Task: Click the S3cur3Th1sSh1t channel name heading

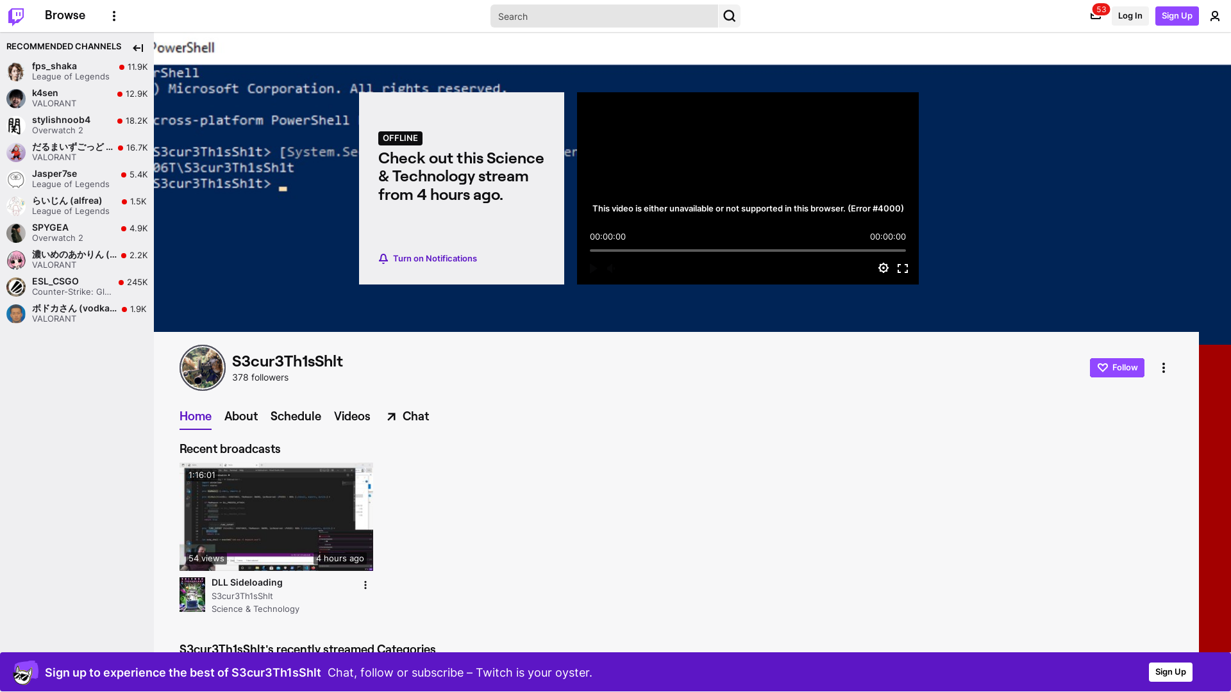Action: pos(287,361)
